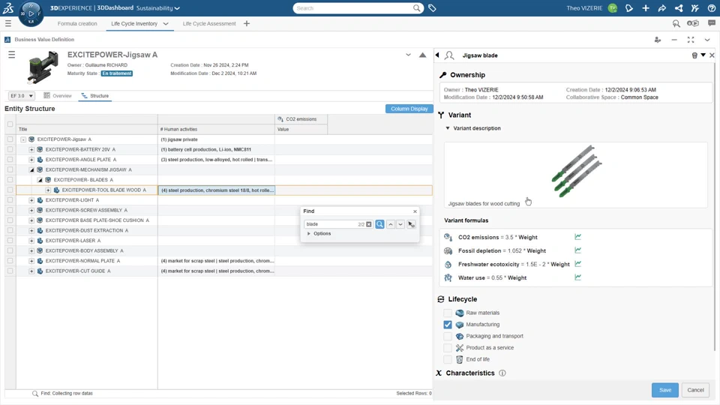
Task: Collapse EXCITEPOWER- BLADES A node
Action: [x=40, y=180]
